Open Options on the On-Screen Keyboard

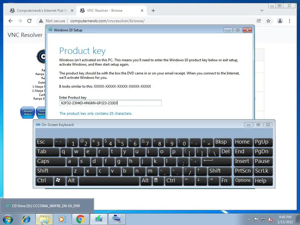243,181
